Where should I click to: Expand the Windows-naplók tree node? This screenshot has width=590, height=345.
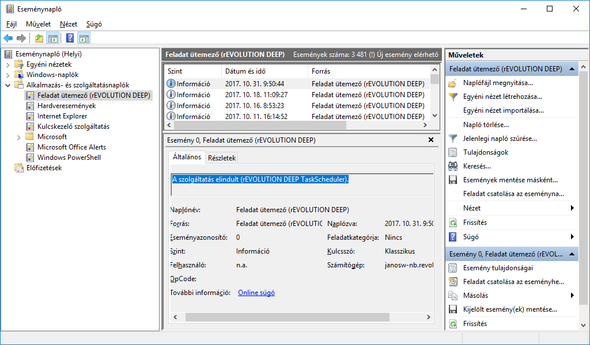[x=8, y=75]
